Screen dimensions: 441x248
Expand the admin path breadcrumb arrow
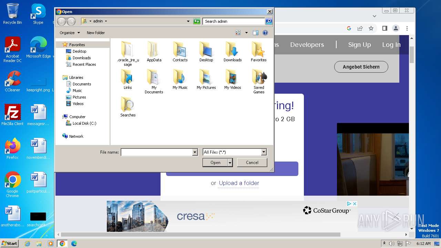coord(106,21)
